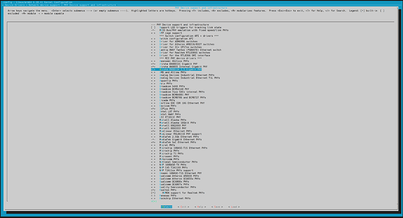Select MediaTek SoC Ethernet PHYs
This screenshot has height=218, width=403.
[x=173, y=142]
